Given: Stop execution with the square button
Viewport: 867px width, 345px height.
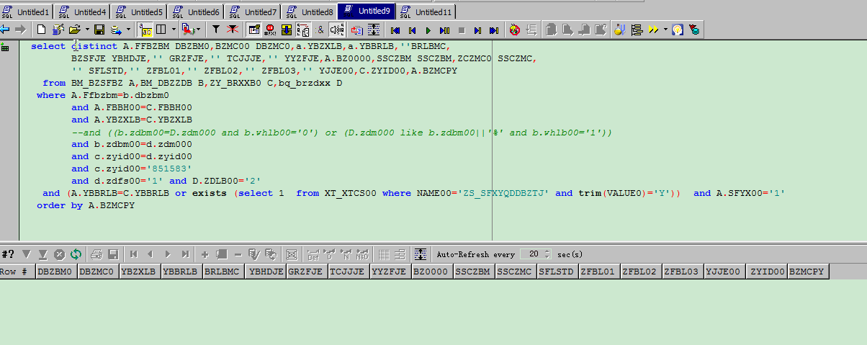Looking at the screenshot, I should point(462,30).
